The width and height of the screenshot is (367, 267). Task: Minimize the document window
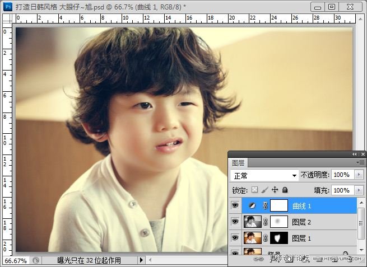[x=318, y=7]
